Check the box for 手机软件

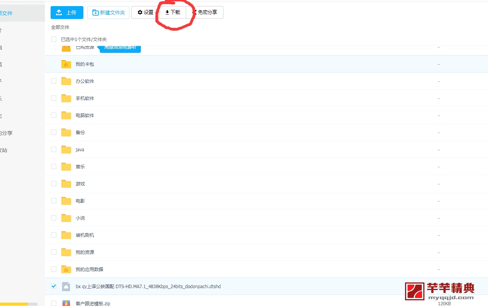pyautogui.click(x=54, y=98)
